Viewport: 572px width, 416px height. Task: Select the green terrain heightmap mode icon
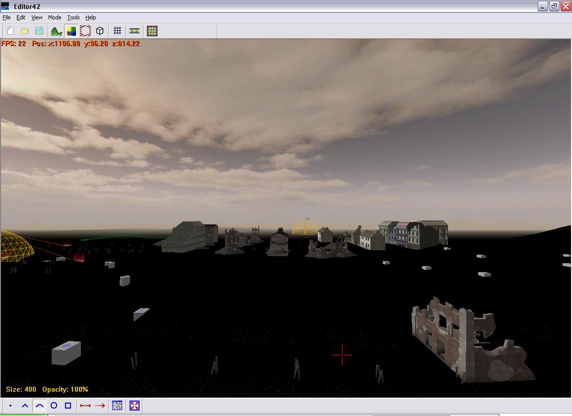coord(56,31)
